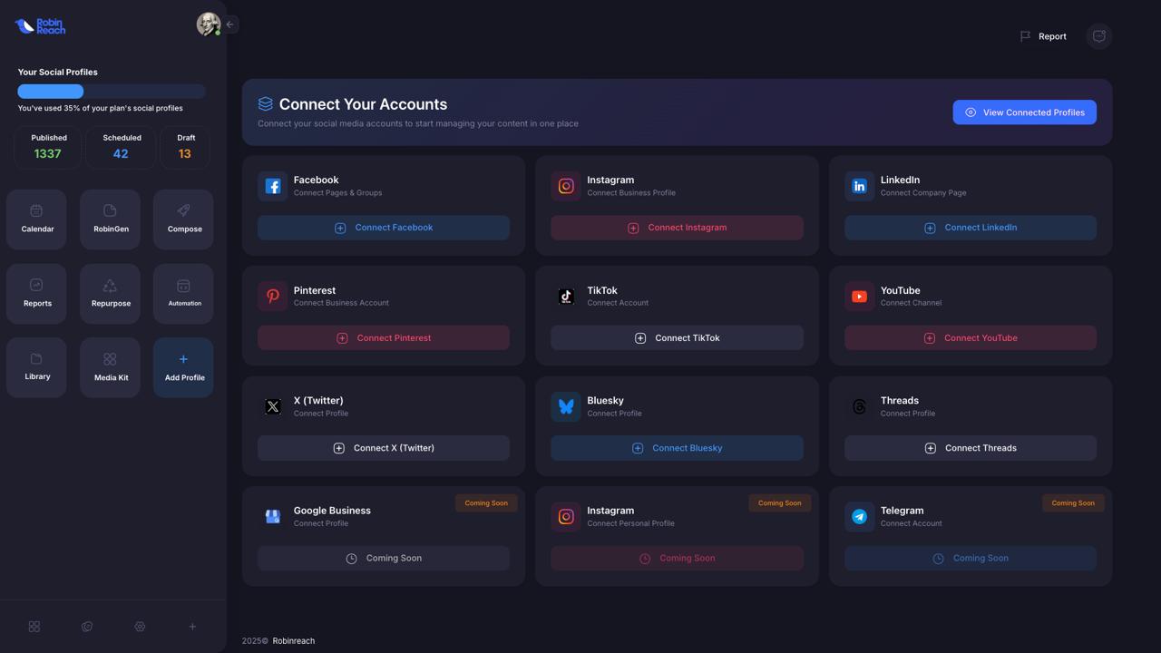Open the chat bubble icon next to Report
Image resolution: width=1161 pixels, height=653 pixels.
[x=1099, y=36]
